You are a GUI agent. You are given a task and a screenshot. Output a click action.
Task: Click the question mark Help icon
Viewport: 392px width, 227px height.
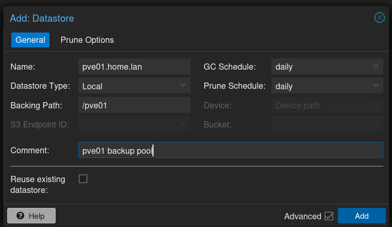pos(21,216)
